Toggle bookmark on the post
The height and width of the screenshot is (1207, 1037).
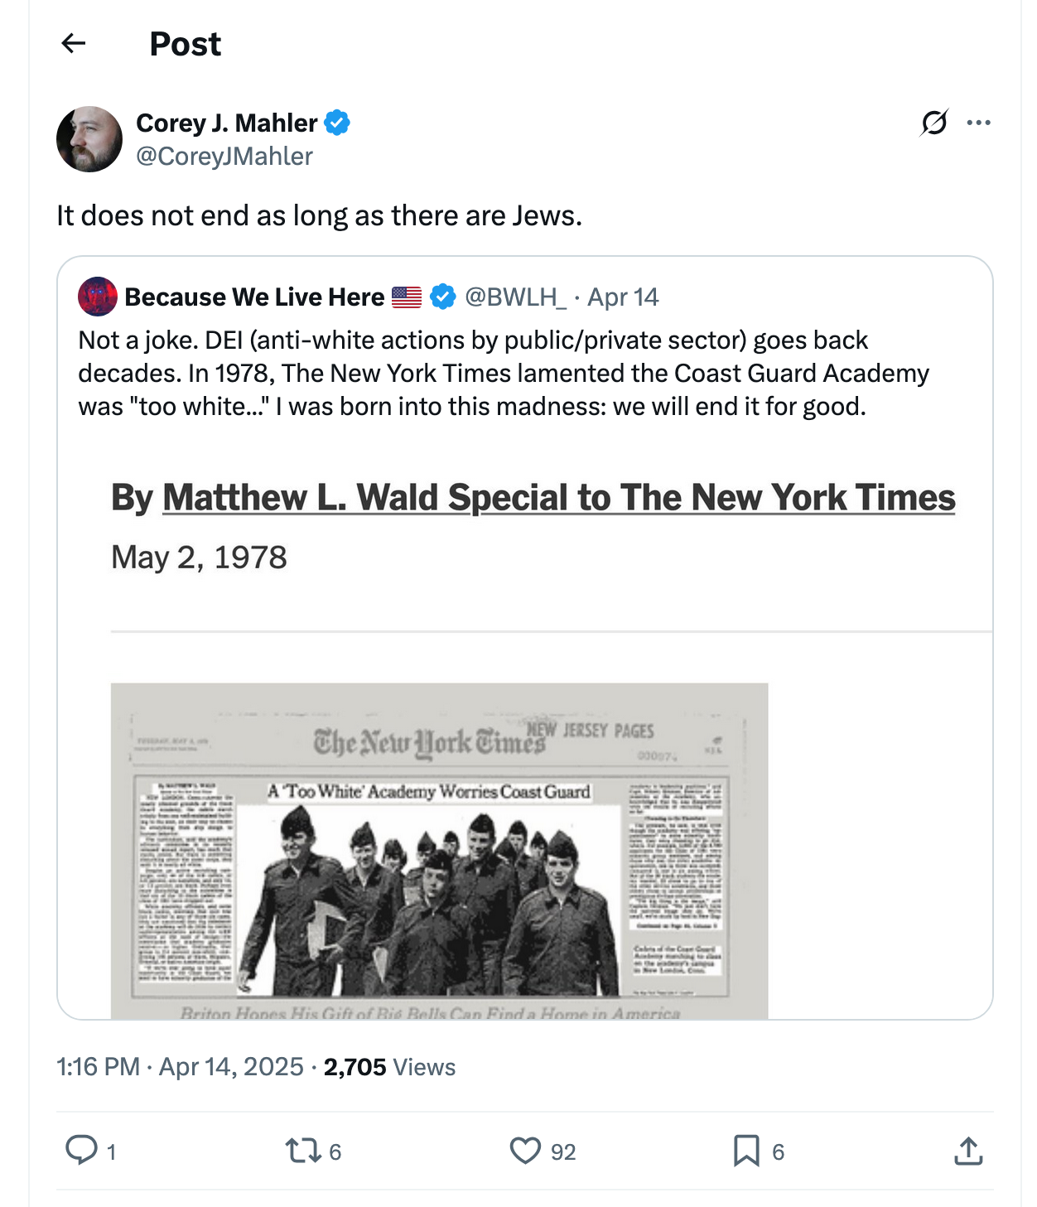(x=748, y=1151)
